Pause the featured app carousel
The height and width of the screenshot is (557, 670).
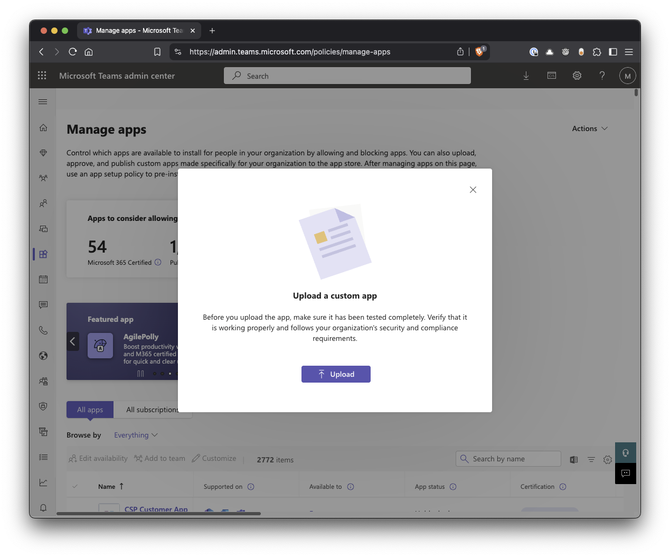click(140, 374)
